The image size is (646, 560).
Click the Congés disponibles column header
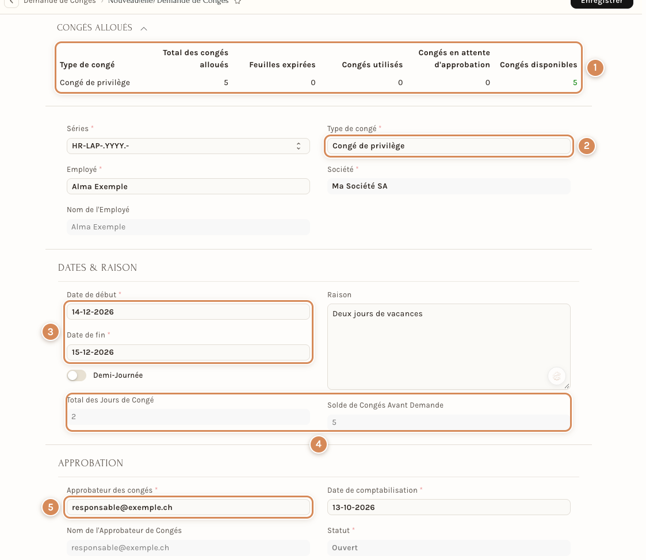(538, 64)
